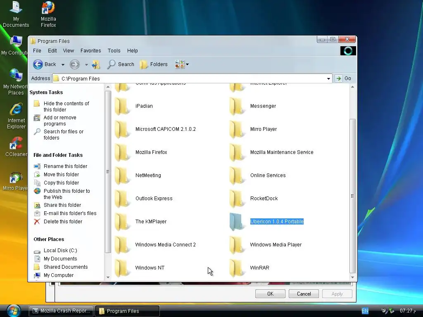423x317 pixels.
Task: Select the Outlook Express folder icon
Action: (122, 199)
